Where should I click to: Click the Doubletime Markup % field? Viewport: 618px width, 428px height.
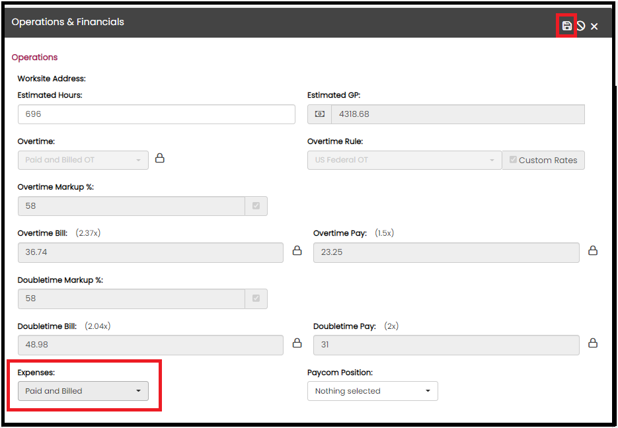(132, 299)
